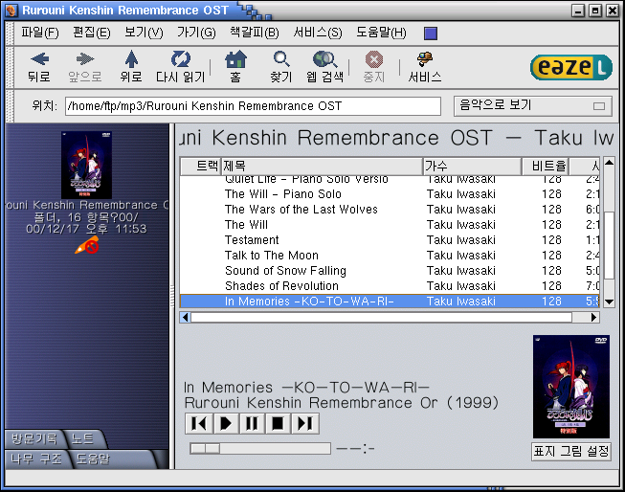Image resolution: width=625 pixels, height=492 pixels.
Task: Sort by the 제목 column header
Action: tap(322, 167)
